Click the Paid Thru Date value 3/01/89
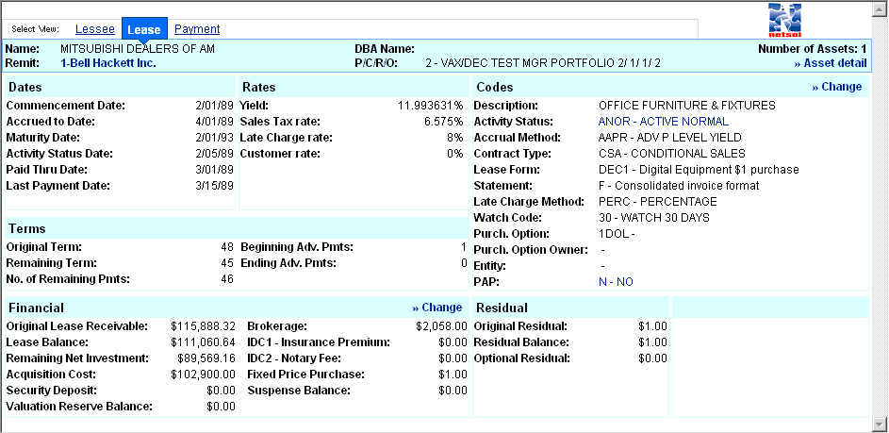This screenshot has width=889, height=433. 214,169
